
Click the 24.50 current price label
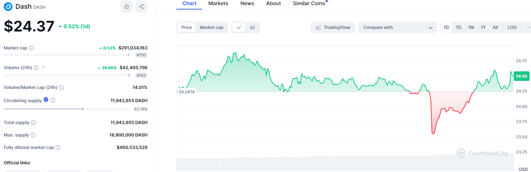tap(521, 76)
